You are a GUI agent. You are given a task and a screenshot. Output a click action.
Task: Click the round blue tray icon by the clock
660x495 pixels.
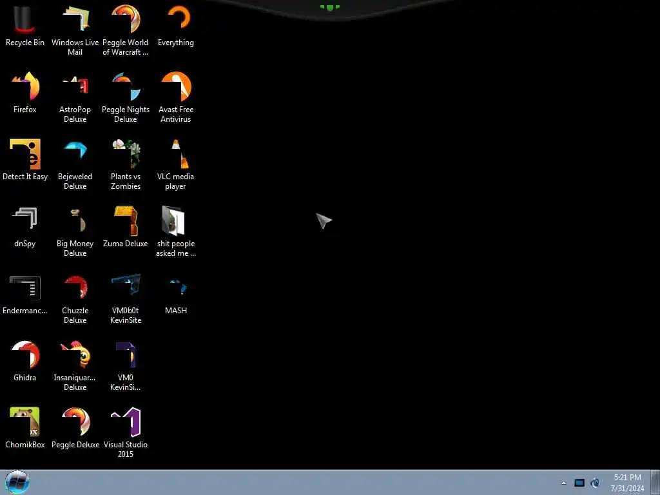[595, 483]
